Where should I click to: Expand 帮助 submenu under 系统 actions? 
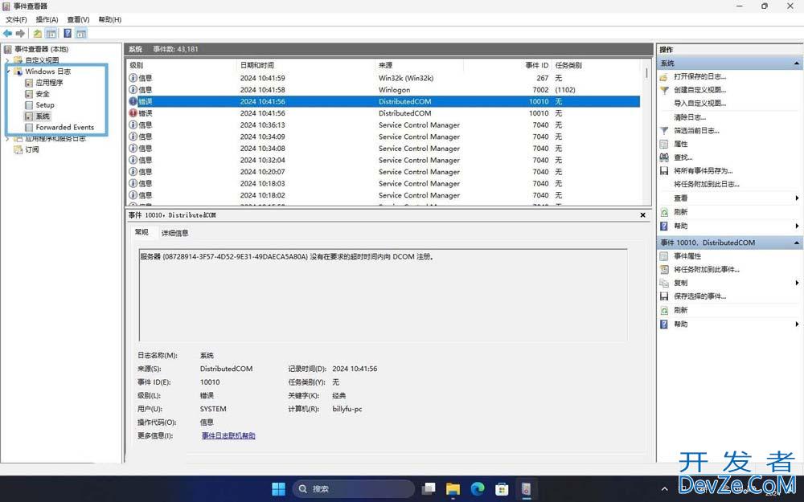pyautogui.click(x=797, y=226)
